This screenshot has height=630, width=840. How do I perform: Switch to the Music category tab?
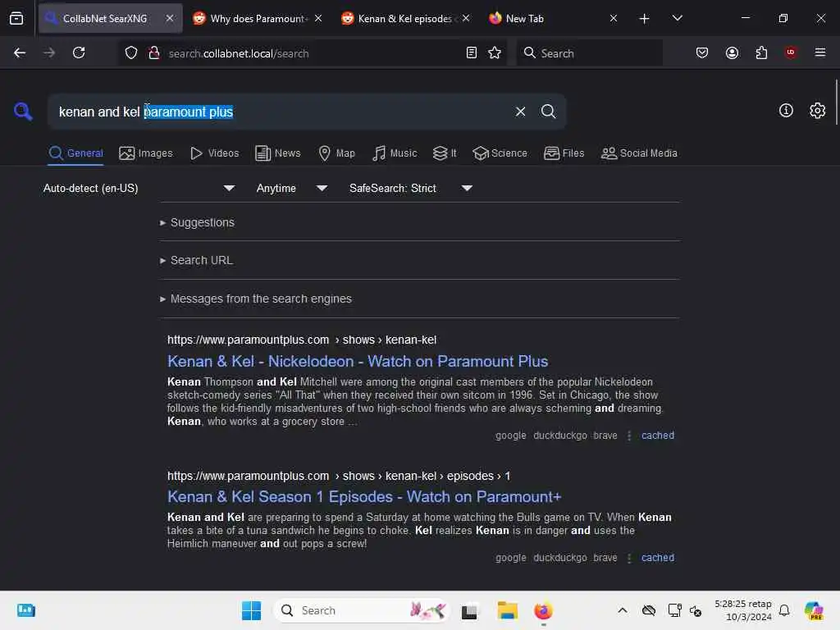click(x=395, y=153)
